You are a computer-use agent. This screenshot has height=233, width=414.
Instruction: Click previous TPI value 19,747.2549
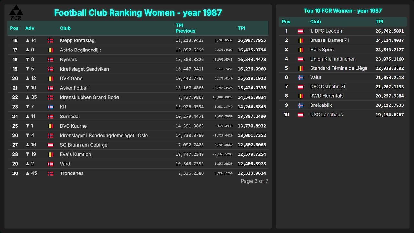tap(190, 154)
